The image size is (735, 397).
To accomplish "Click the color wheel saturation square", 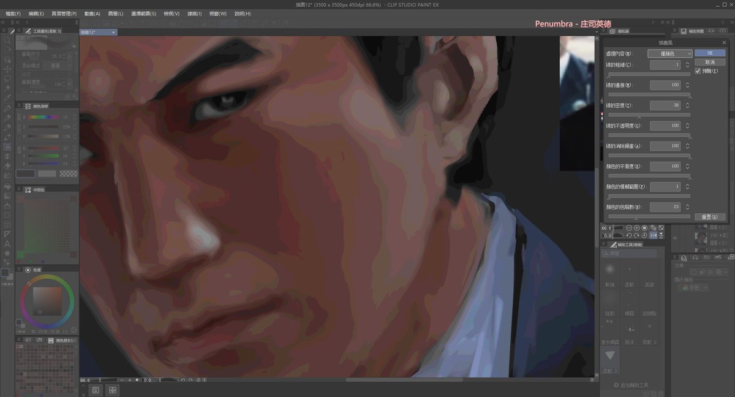I will [47, 301].
